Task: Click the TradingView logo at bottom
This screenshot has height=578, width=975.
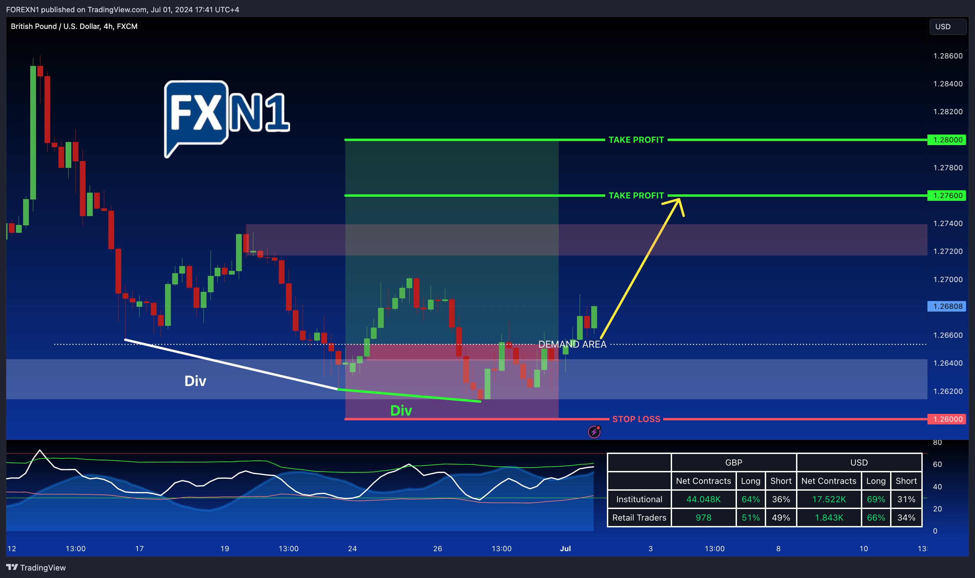Action: 36,567
